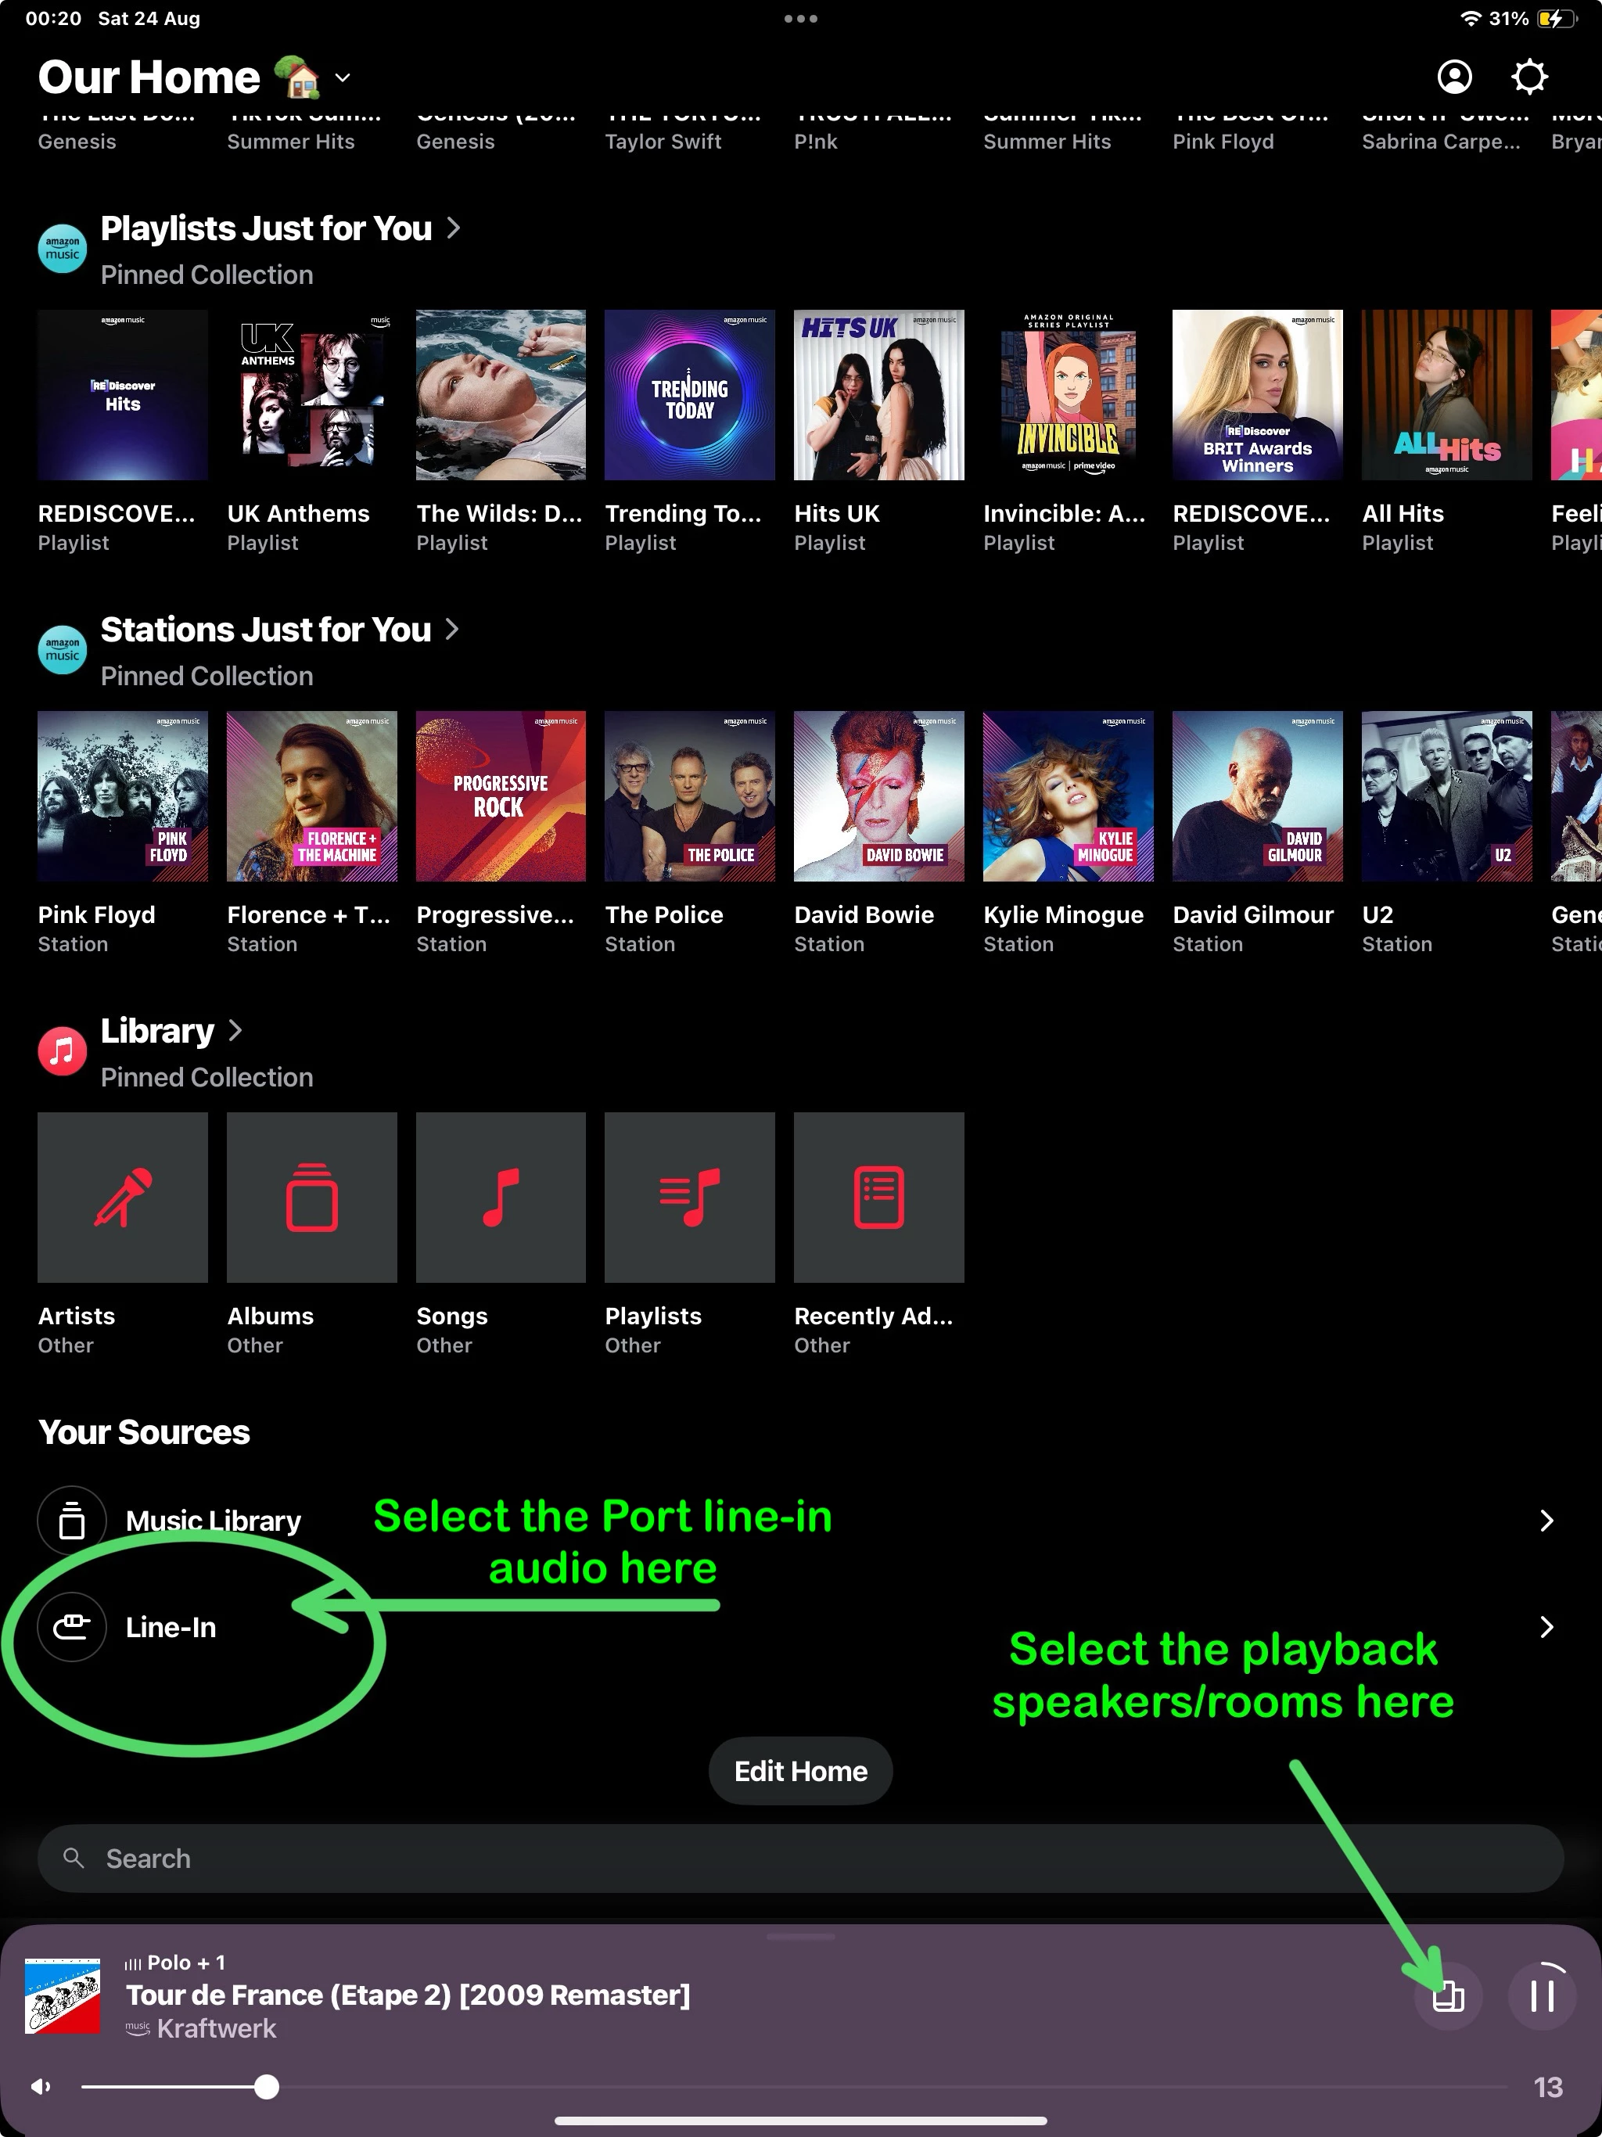
Task: Open the Artists library tile
Action: (x=123, y=1197)
